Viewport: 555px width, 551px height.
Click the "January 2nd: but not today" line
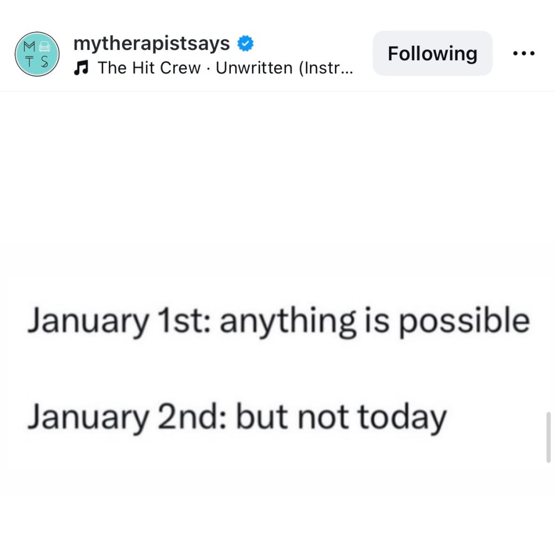point(237,418)
